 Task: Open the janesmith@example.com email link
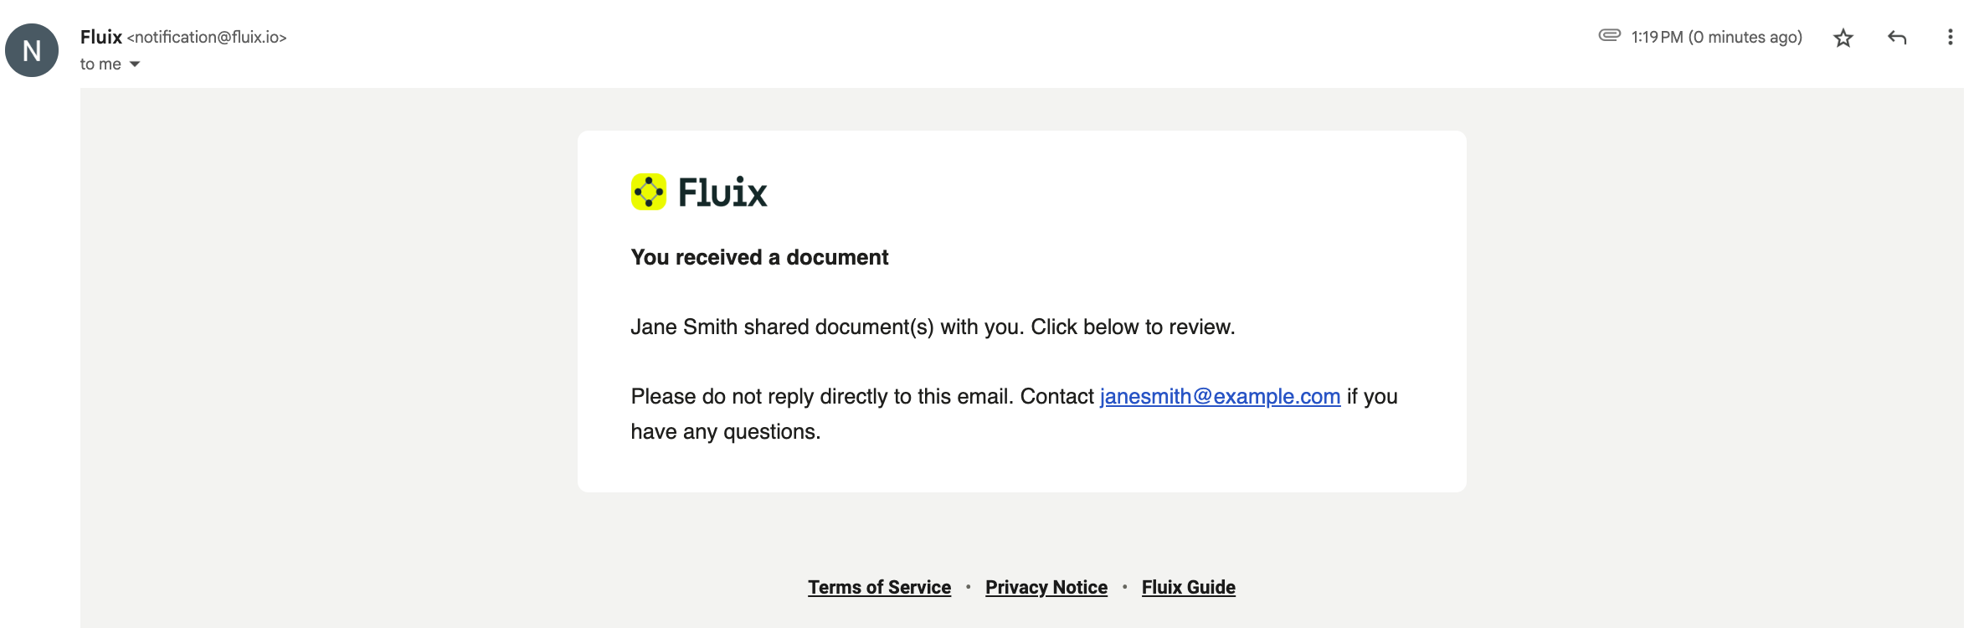[1220, 396]
